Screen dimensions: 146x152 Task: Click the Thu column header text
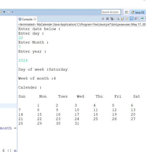pyautogui.click(x=99, y=97)
